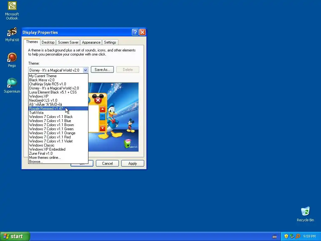This screenshot has height=241, width=321.
Task: Open the keyboard language bar icon
Action: [275, 237]
